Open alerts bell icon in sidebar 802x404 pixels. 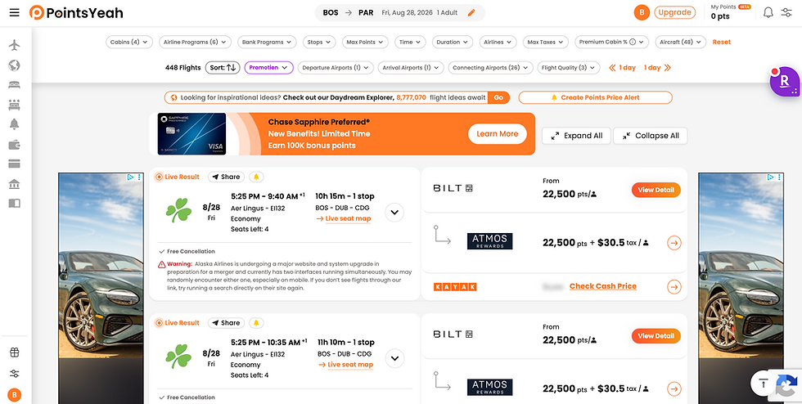pyautogui.click(x=15, y=123)
